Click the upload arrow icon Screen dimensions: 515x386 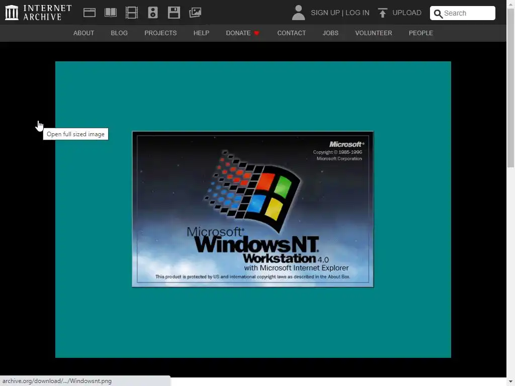pos(382,13)
